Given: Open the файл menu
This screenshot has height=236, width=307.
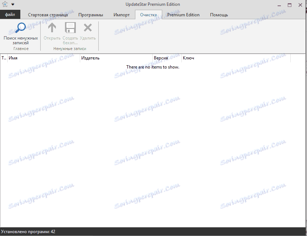Looking at the screenshot, I should click(x=10, y=15).
